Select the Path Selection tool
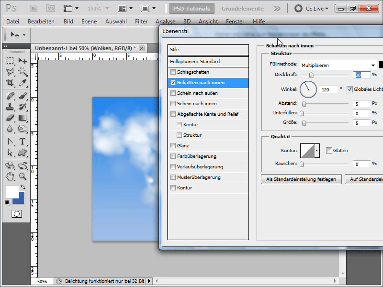This screenshot has width=383, height=287. (10, 153)
